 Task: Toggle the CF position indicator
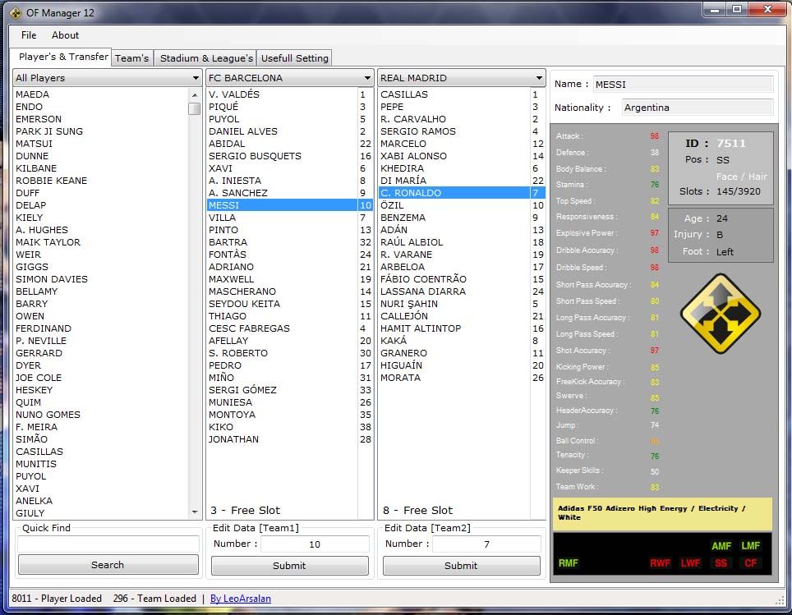750,563
